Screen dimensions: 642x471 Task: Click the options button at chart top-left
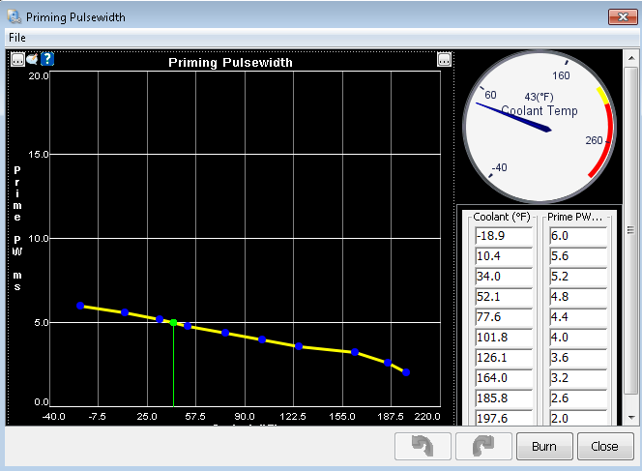tap(17, 60)
